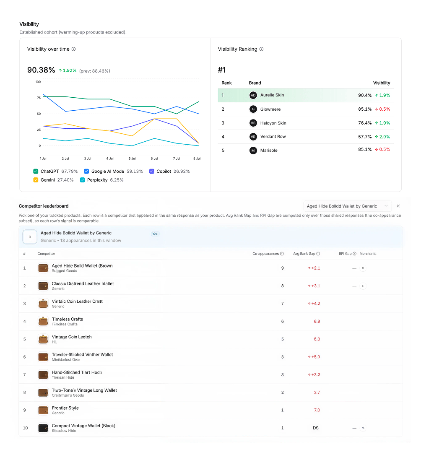
Task: Click merchant badge M in Compact Vintage Wallet row
Action: (x=363, y=428)
